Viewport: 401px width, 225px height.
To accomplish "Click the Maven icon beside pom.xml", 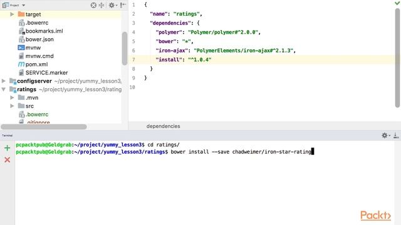I will [x=21, y=64].
